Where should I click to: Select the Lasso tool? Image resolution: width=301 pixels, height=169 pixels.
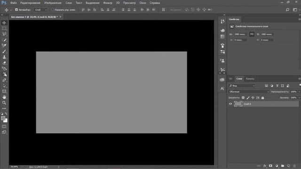coord(4,34)
